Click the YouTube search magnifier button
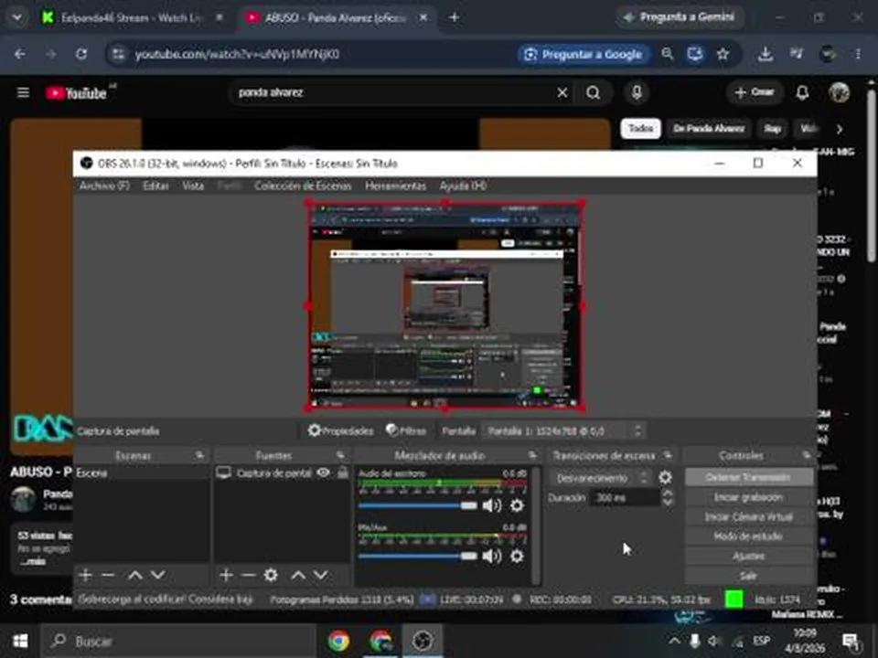878x658 pixels. [593, 92]
